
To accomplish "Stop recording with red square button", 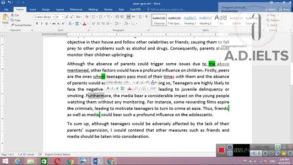I will pos(222,150).
